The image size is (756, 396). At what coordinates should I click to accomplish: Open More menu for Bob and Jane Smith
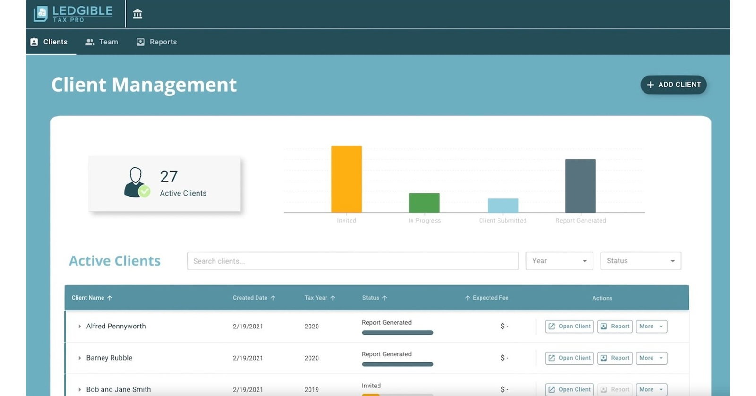click(652, 389)
